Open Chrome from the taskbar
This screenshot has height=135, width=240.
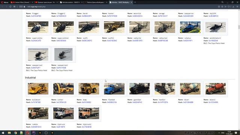click(15, 133)
